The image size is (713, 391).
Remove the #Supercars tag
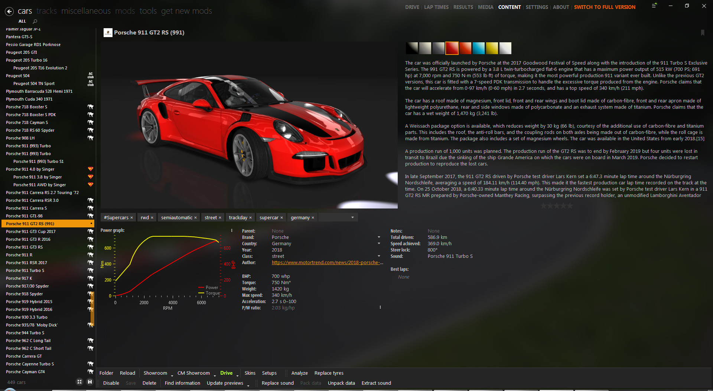(x=131, y=218)
